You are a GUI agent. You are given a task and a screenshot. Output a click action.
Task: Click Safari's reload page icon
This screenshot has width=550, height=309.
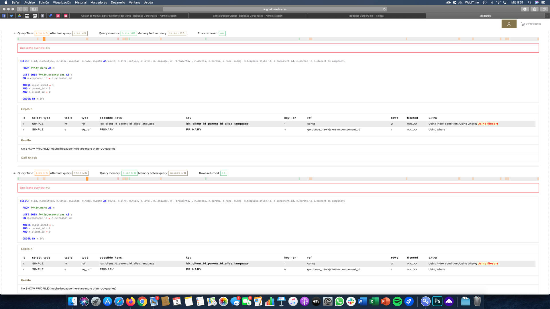coord(384,9)
